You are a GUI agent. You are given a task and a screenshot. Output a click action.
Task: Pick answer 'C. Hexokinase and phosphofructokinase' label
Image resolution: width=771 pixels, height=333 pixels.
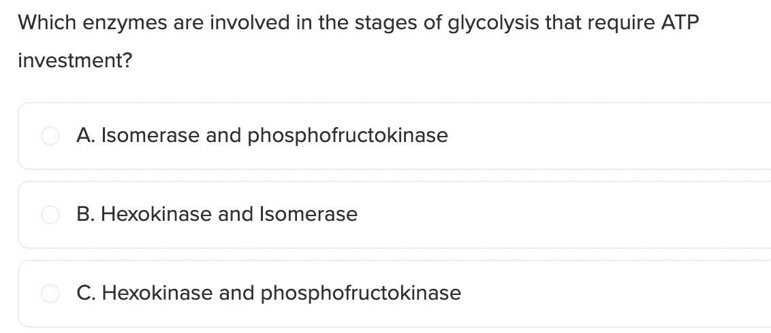pos(268,294)
